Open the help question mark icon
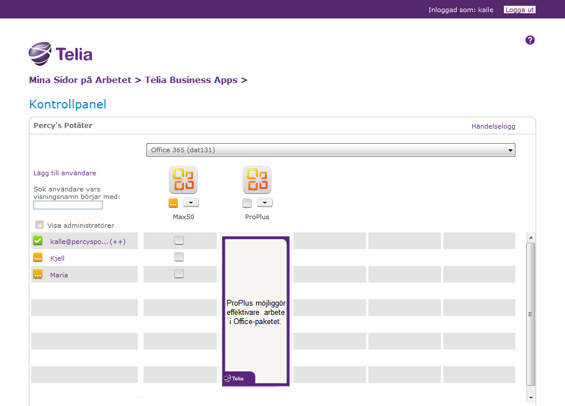The image size is (565, 406). (x=530, y=40)
